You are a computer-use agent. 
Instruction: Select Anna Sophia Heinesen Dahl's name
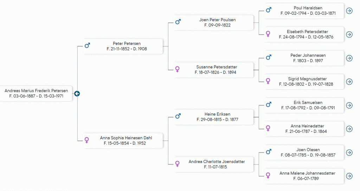coord(126,138)
